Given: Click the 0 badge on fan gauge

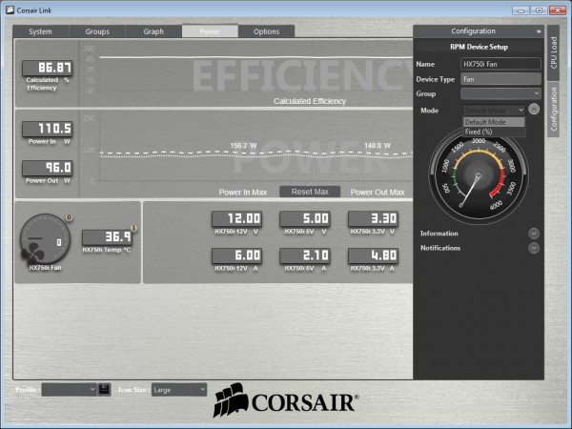Looking at the screenshot, I should (x=69, y=217).
